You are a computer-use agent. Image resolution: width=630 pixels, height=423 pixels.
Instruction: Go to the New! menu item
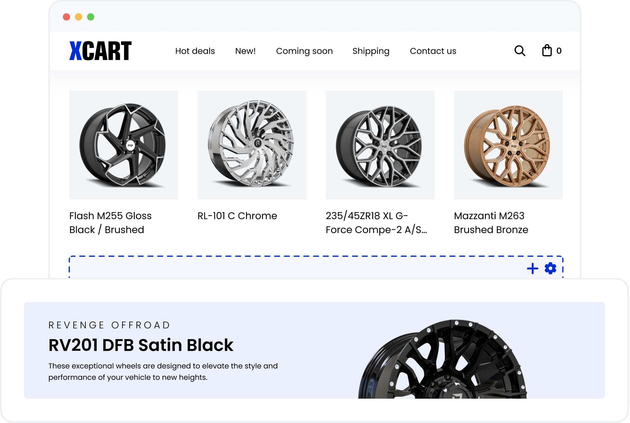(x=245, y=51)
